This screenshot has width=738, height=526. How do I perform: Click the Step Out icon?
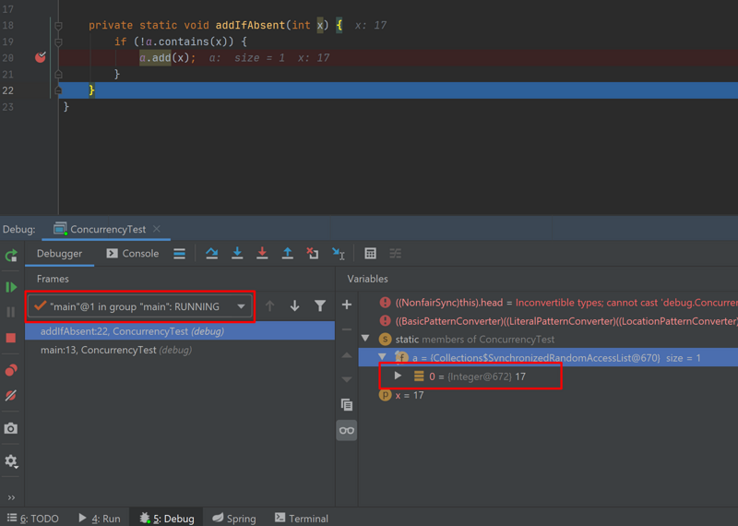(287, 254)
